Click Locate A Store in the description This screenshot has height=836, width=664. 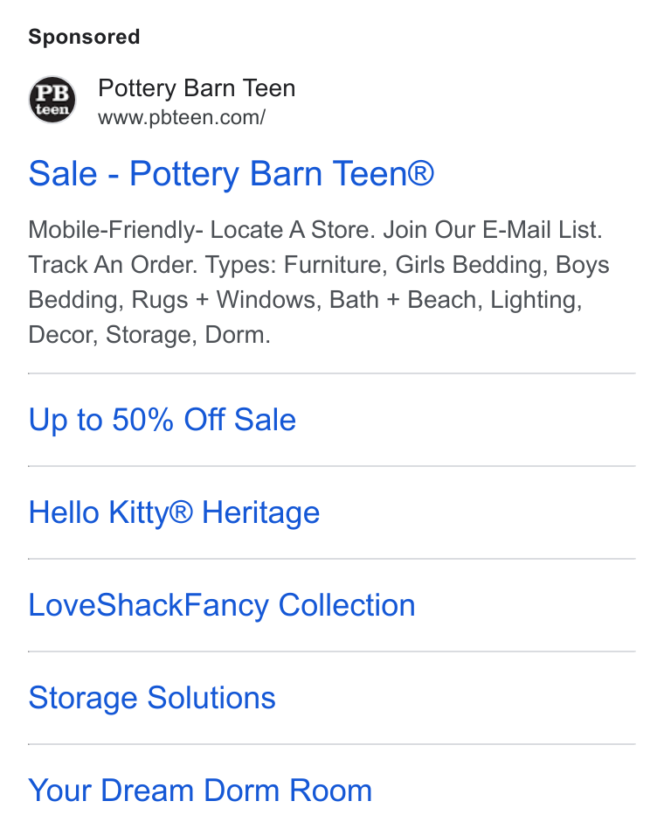tap(293, 230)
